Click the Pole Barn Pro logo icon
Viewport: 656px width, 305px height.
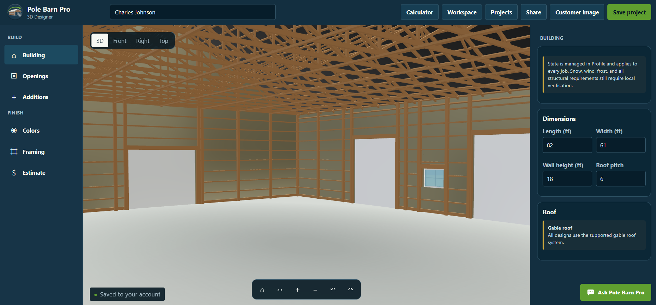[15, 12]
